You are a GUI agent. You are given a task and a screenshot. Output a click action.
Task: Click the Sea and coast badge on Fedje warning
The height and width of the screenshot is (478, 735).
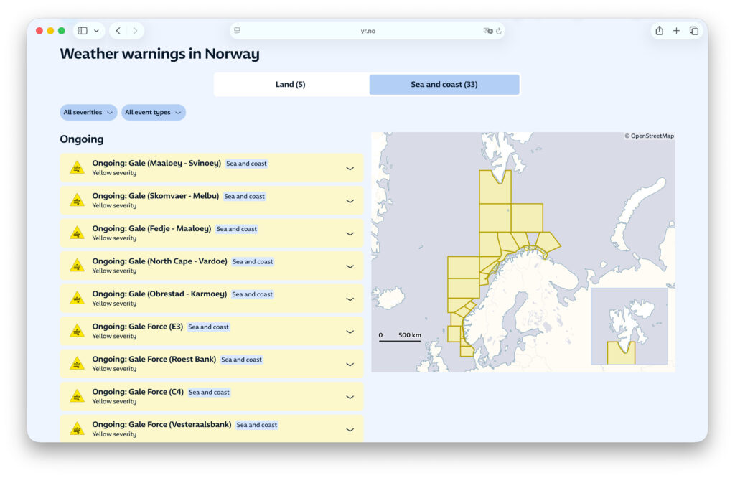tap(236, 228)
